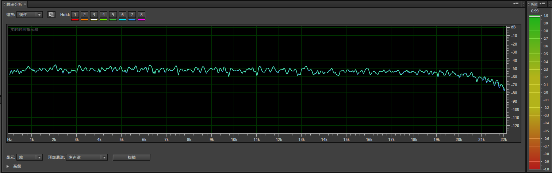
Task: Toggle Hold snapshot 6
Action: tap(122, 15)
